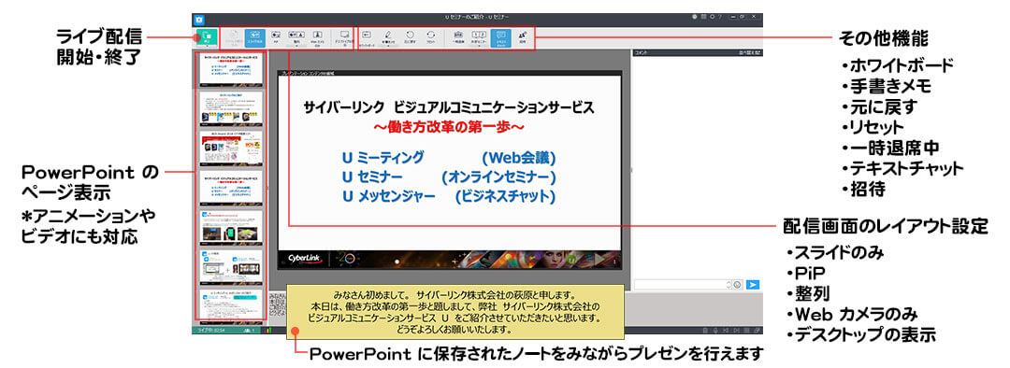The image size is (1010, 368).
Task: Open dropdown under the live broadcast button
Action: click(207, 46)
